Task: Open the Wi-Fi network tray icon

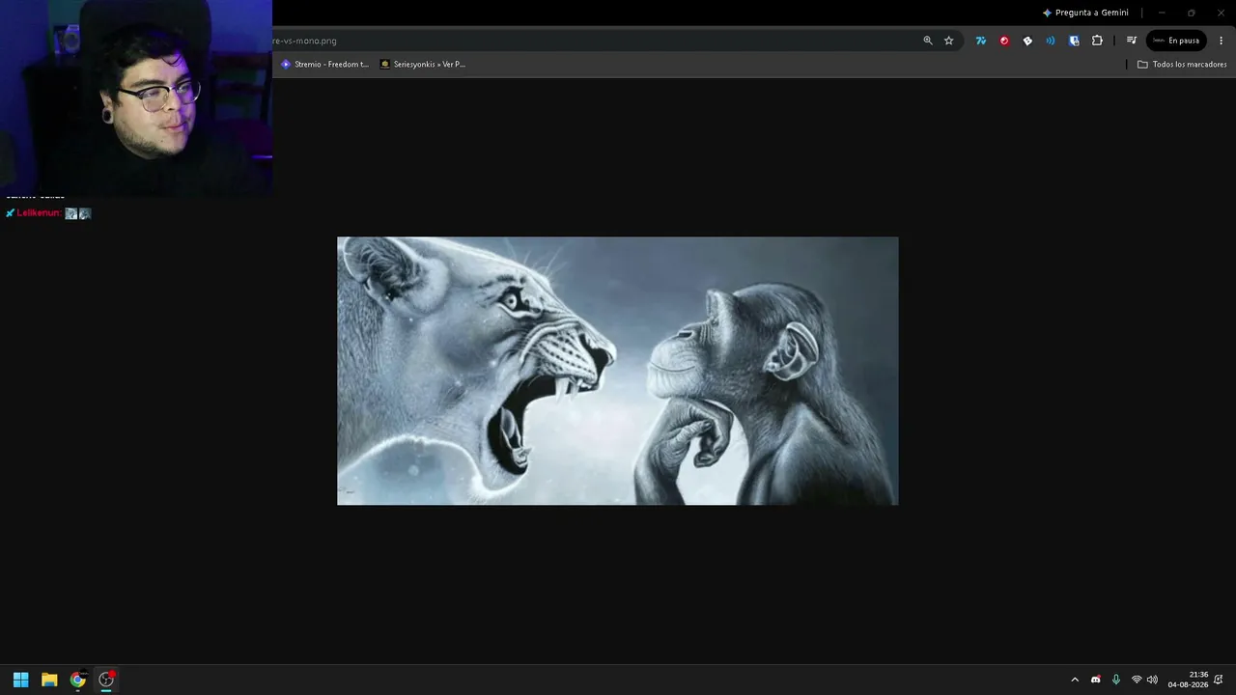Action: (1137, 680)
